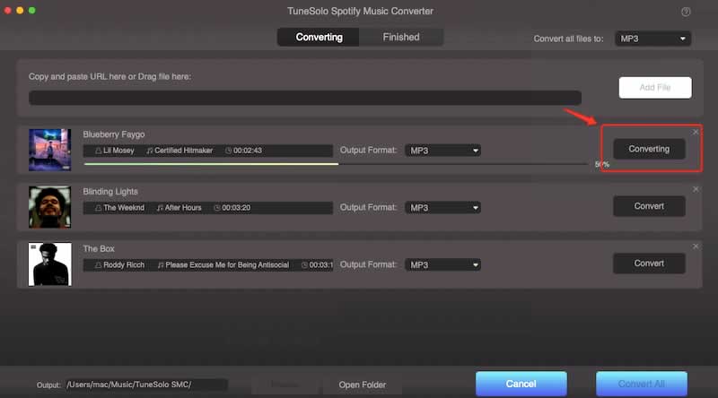Open the help question mark icon

pos(686,12)
